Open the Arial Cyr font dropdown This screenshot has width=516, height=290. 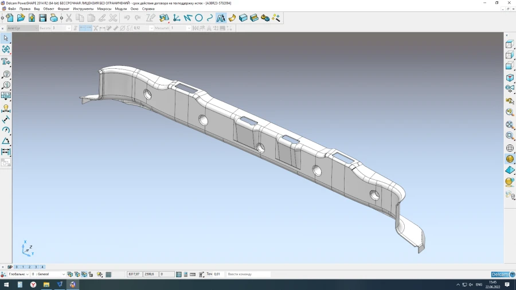36,28
